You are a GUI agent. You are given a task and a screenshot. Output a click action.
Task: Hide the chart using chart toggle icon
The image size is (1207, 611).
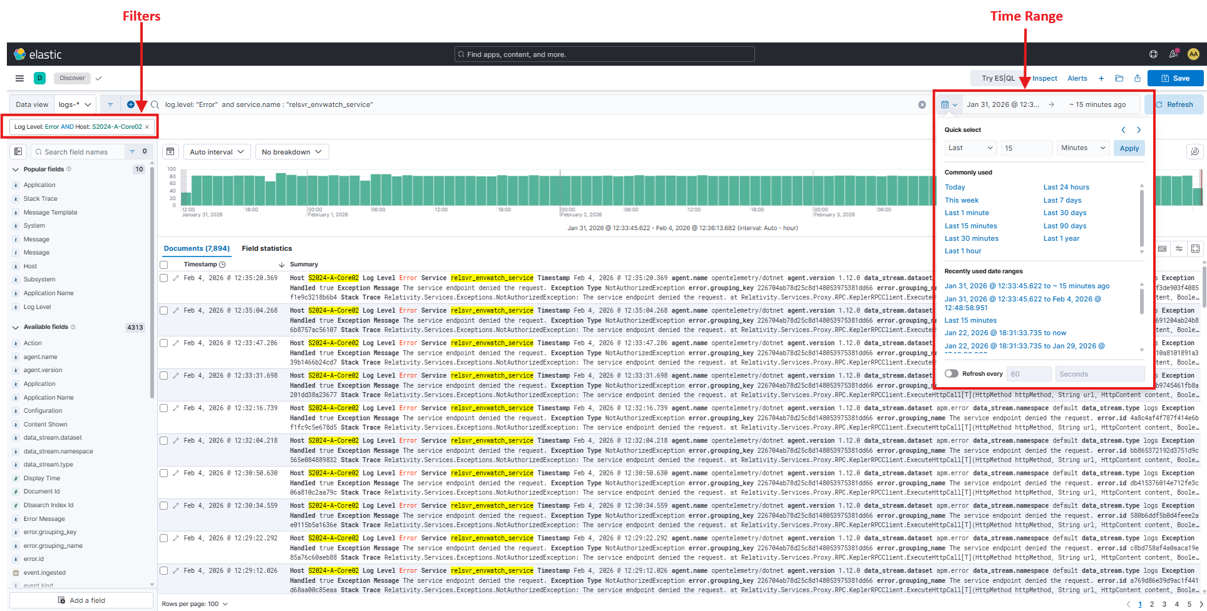[170, 152]
